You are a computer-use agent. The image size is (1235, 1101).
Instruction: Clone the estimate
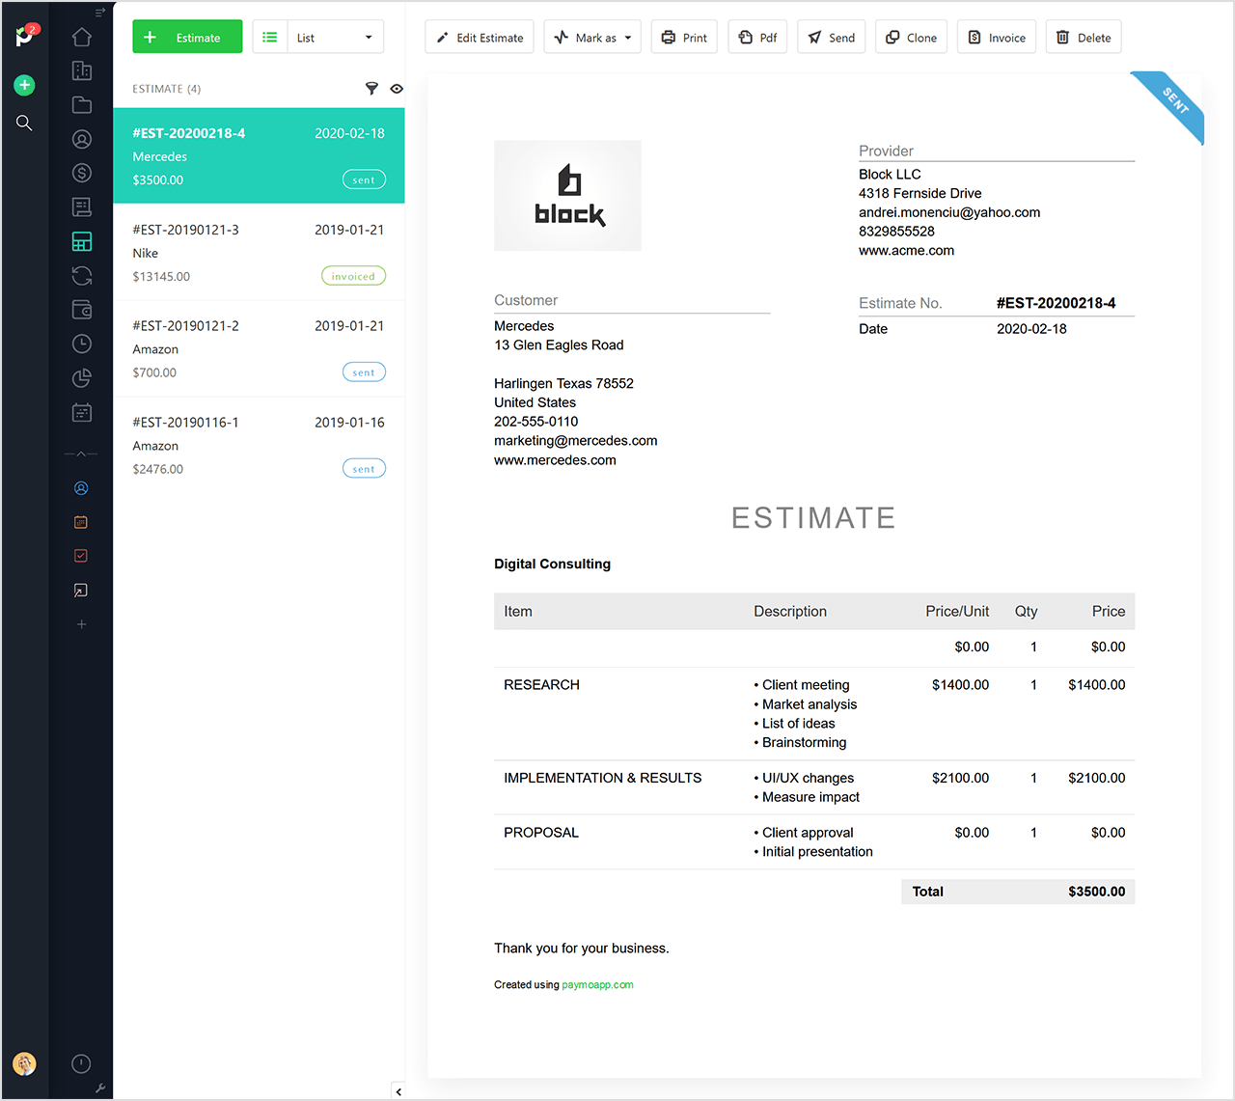pyautogui.click(x=912, y=38)
